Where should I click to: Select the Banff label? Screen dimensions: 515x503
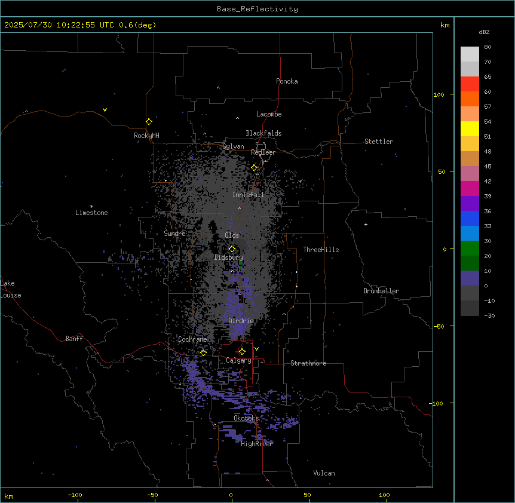point(74,339)
